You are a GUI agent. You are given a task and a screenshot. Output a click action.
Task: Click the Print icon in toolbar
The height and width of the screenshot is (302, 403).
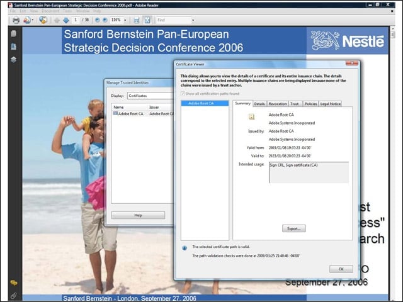[16, 20]
